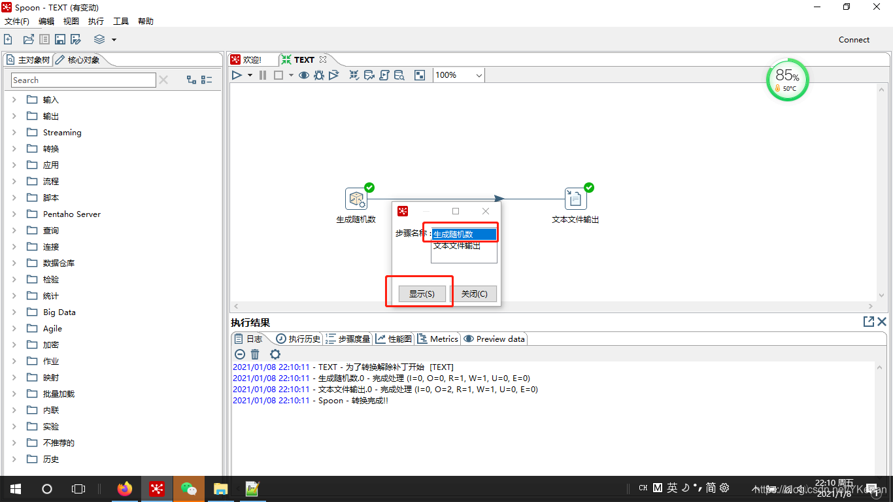Viewport: 893px width, 502px height.
Task: Select 生成随机数 in the dialog list
Action: pos(464,234)
